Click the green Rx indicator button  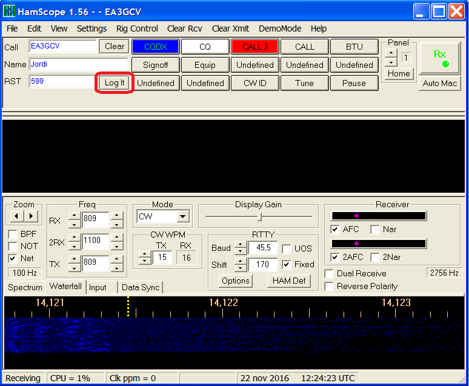tap(440, 58)
